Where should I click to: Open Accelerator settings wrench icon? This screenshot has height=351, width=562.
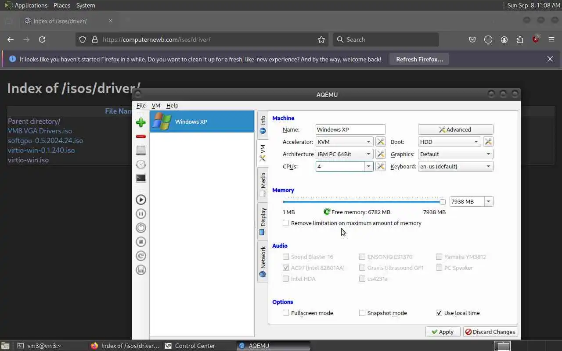pyautogui.click(x=380, y=142)
